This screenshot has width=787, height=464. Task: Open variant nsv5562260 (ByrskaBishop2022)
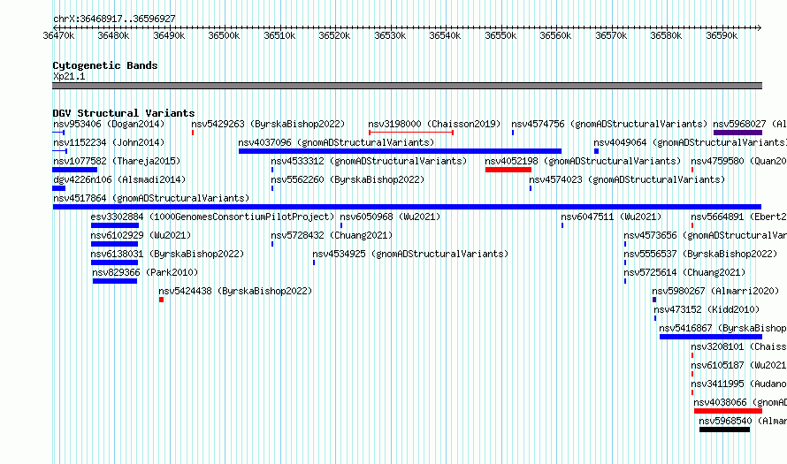348,179
